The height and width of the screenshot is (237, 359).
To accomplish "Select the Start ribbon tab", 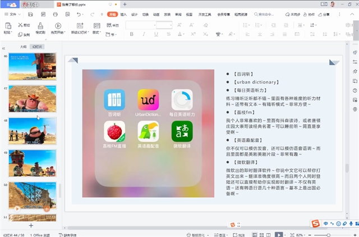I will 112,15.
